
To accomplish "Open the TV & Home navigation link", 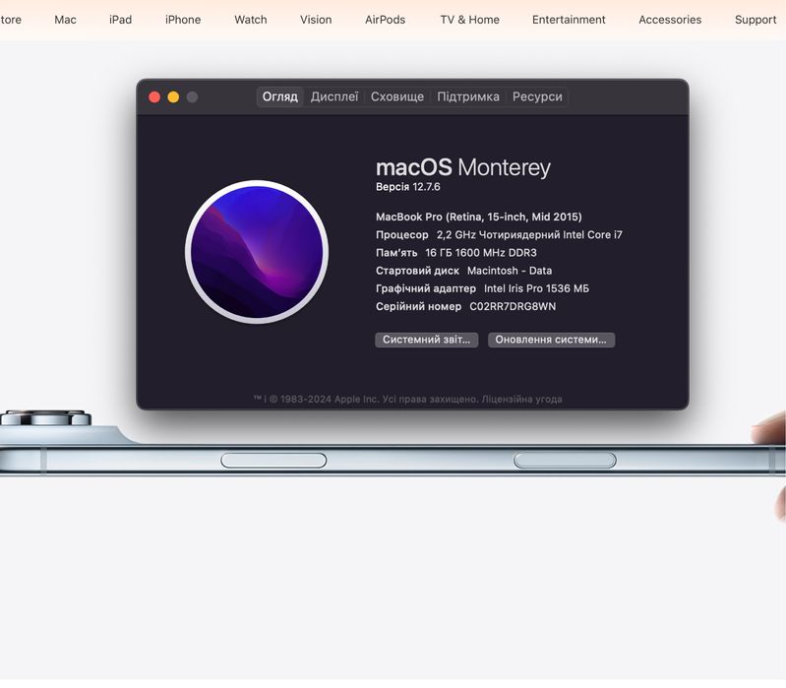I will tap(469, 20).
